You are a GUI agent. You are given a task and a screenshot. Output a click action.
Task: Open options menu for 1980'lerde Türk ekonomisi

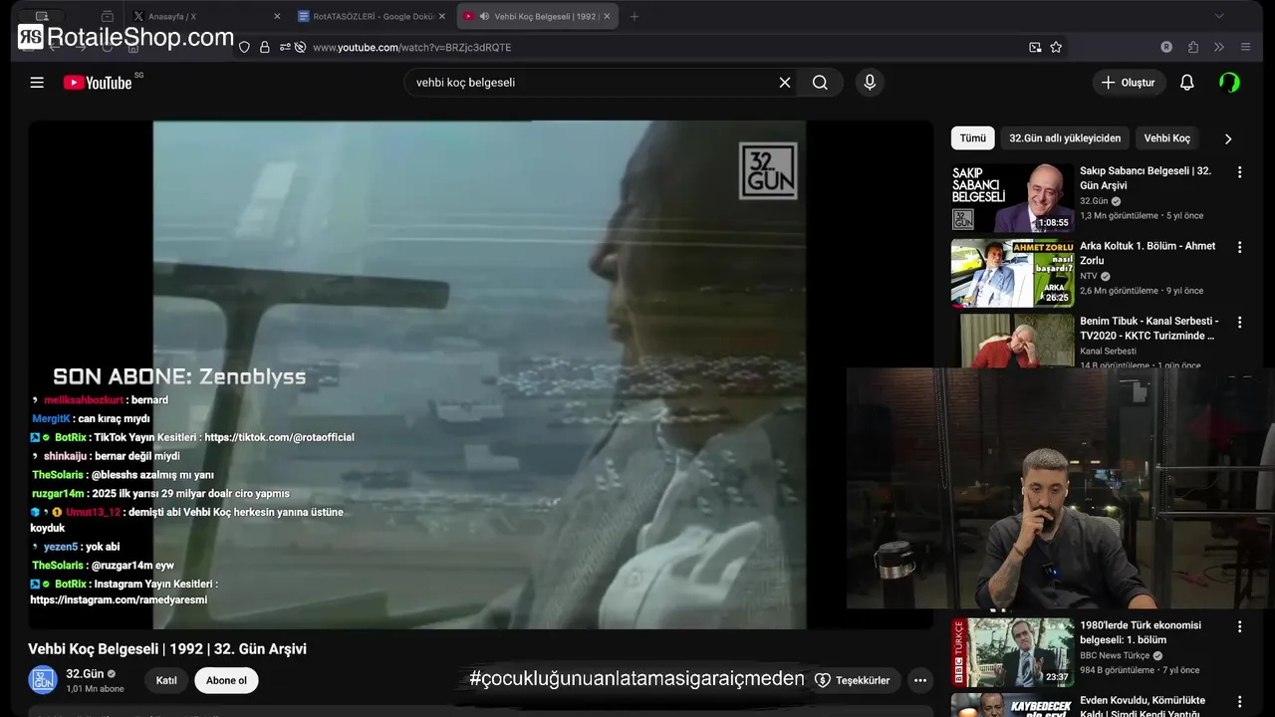pyautogui.click(x=1240, y=626)
